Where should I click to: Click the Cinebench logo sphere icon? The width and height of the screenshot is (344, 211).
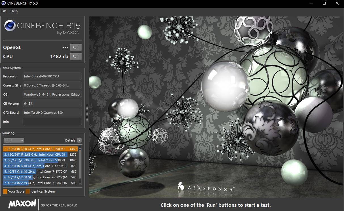(x=10, y=26)
